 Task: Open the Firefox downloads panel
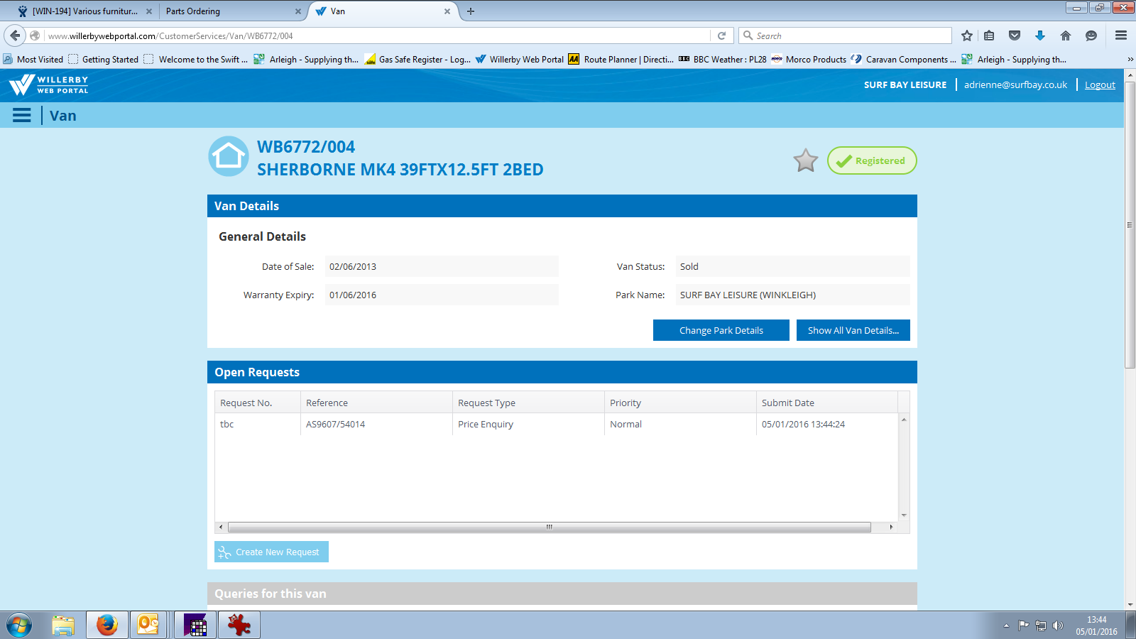pos(1040,35)
